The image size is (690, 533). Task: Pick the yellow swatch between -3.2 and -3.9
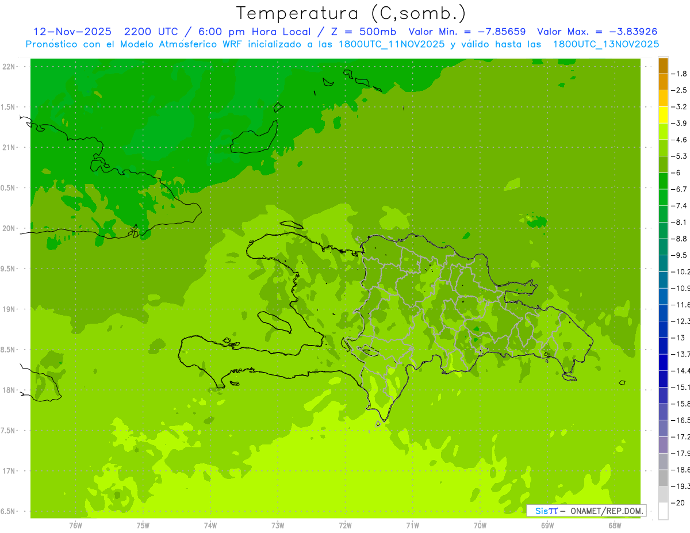(663, 115)
